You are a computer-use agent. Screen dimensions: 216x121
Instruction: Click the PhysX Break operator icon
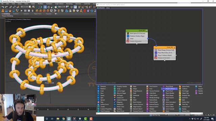coord(163,86)
